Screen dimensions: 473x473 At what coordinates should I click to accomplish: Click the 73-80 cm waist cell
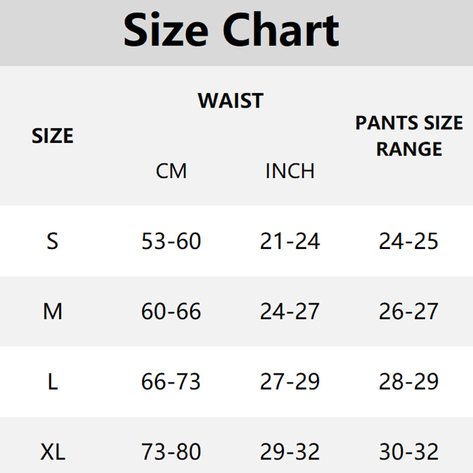[171, 452]
